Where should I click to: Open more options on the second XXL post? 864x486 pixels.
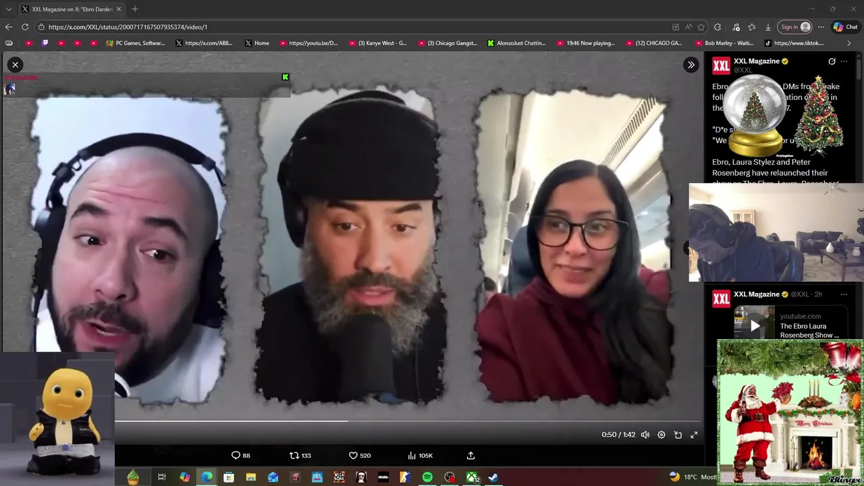tap(844, 294)
